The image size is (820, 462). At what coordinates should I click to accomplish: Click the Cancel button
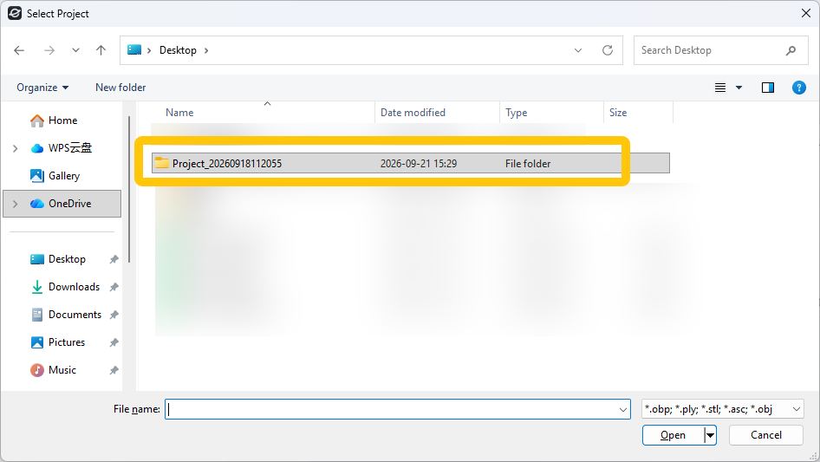(x=766, y=435)
